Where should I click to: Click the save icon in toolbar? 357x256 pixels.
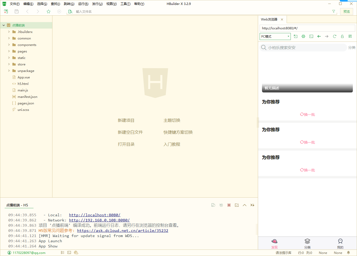pos(17,11)
